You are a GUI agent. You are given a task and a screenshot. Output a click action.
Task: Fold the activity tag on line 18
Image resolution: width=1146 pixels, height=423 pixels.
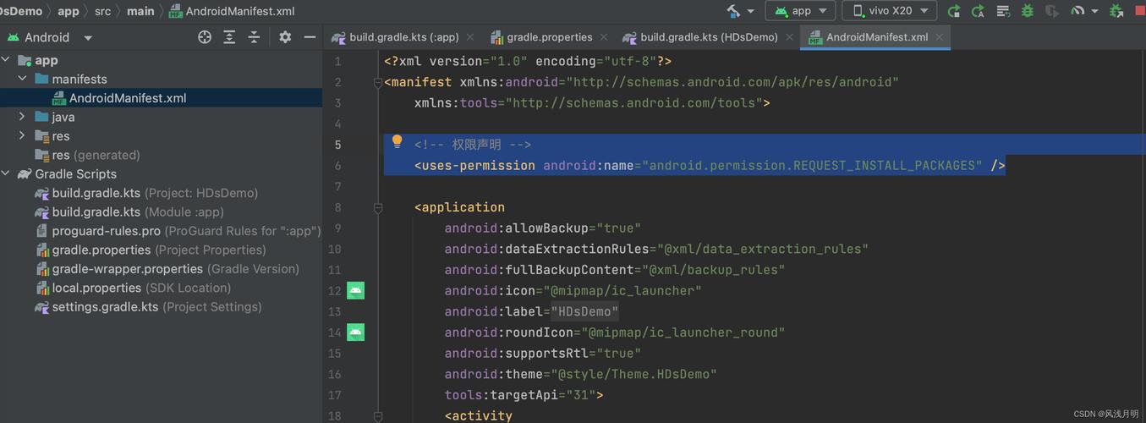pos(378,415)
